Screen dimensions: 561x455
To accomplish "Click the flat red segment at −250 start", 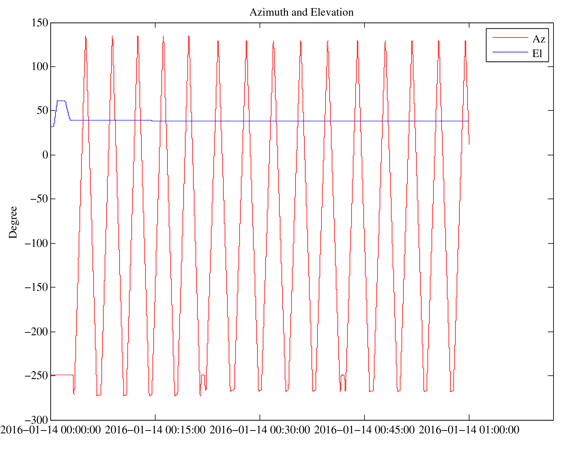I will [x=62, y=375].
